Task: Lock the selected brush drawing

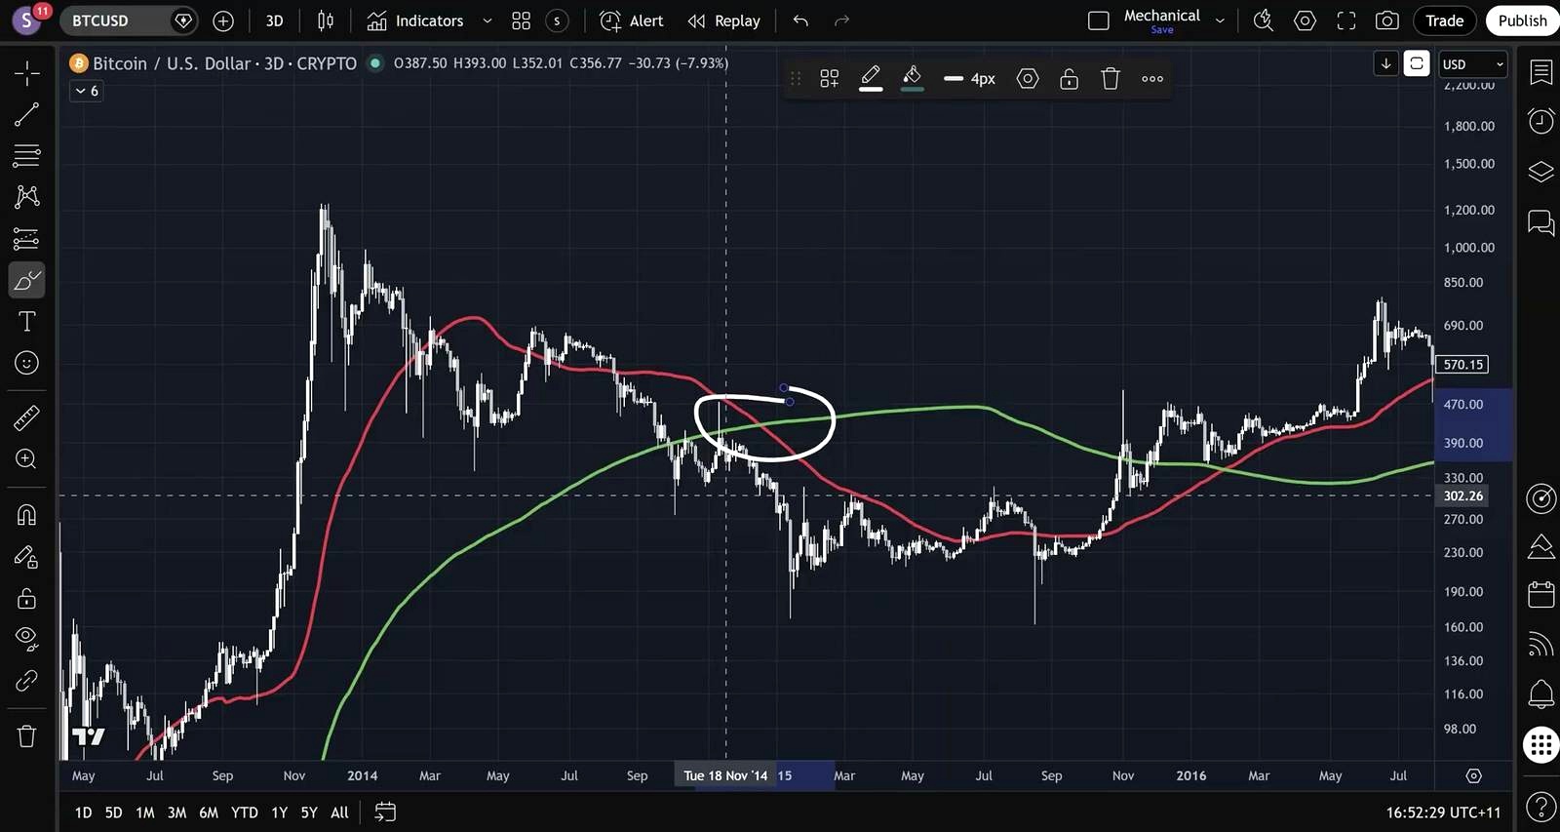Action: click(x=1070, y=79)
